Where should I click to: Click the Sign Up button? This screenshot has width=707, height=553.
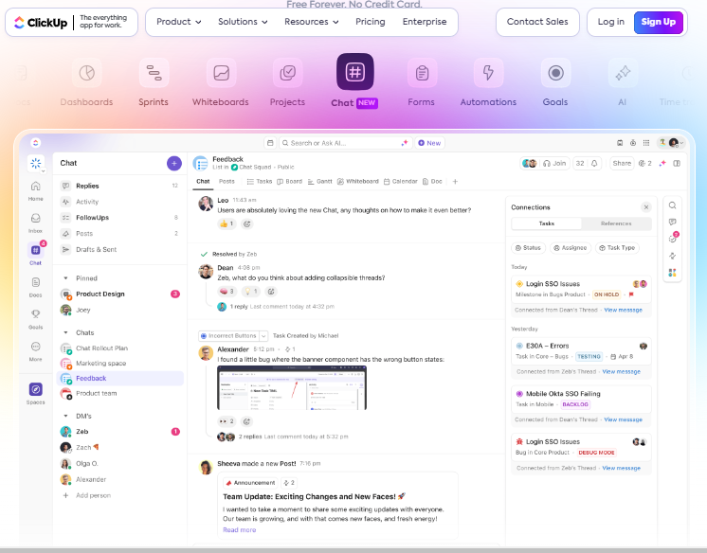click(659, 22)
